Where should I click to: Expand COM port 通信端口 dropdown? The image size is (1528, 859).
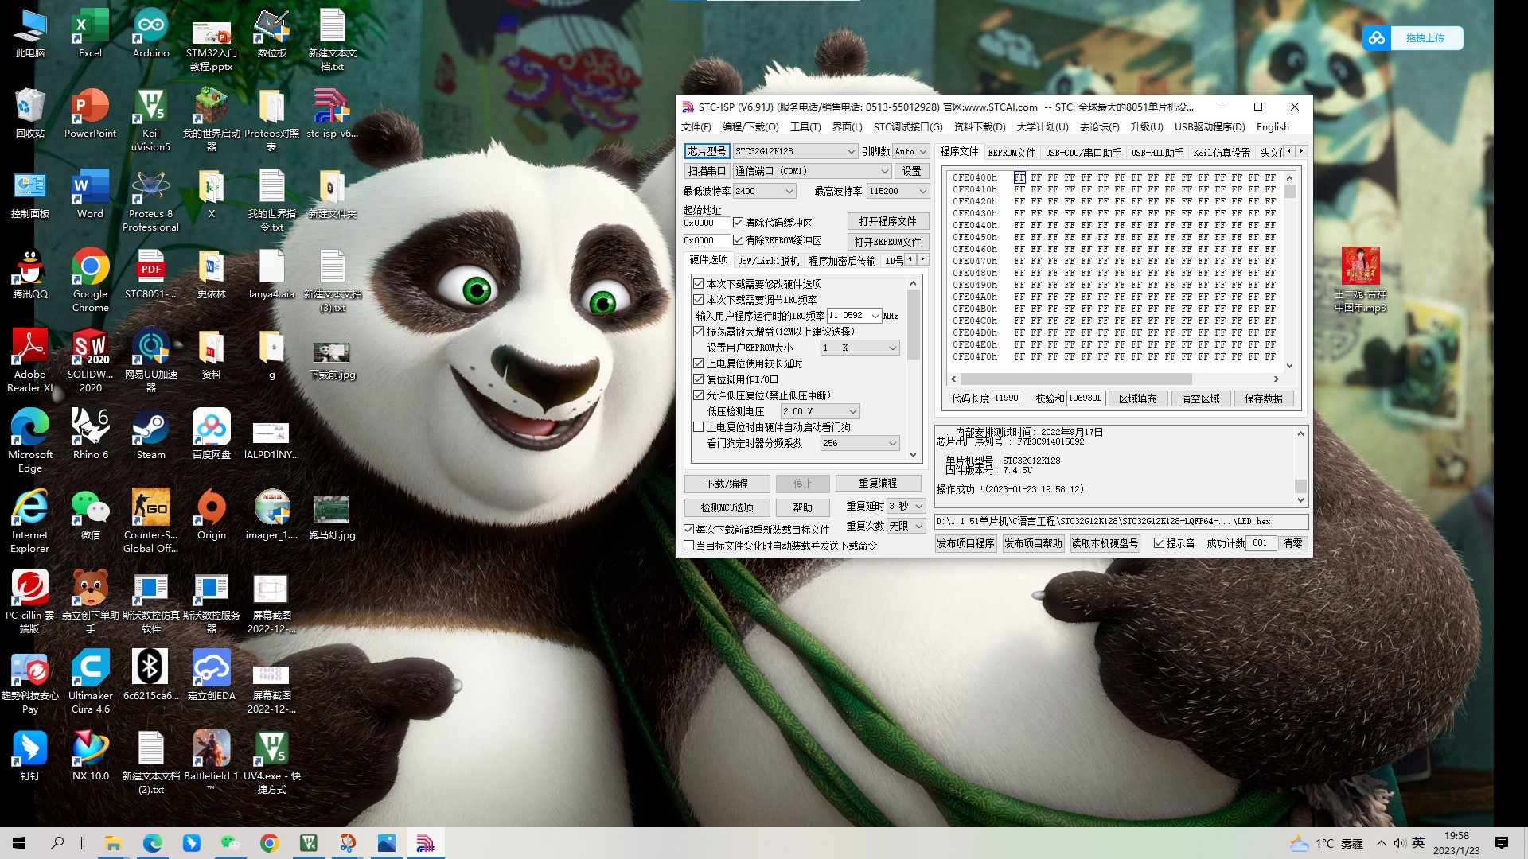point(884,171)
